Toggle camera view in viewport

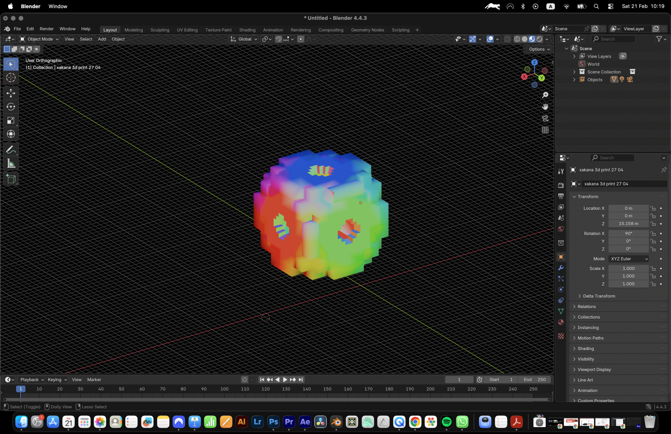tap(545, 118)
